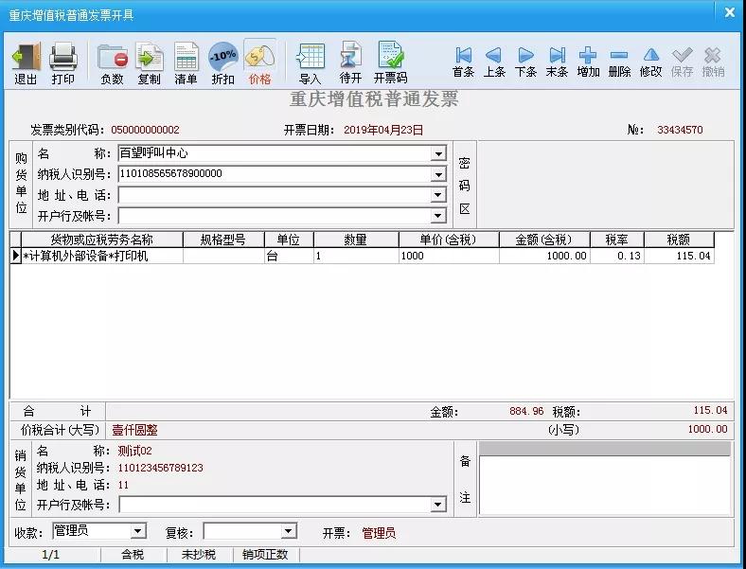This screenshot has height=569, width=746.
Task: Click the 金额(含税) column header
Action: (544, 240)
